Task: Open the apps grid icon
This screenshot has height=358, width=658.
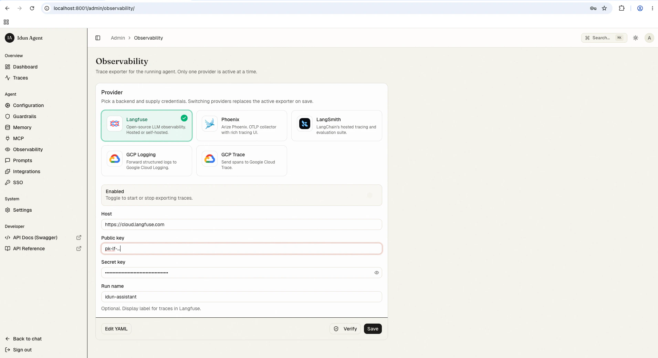Action: pos(6,22)
